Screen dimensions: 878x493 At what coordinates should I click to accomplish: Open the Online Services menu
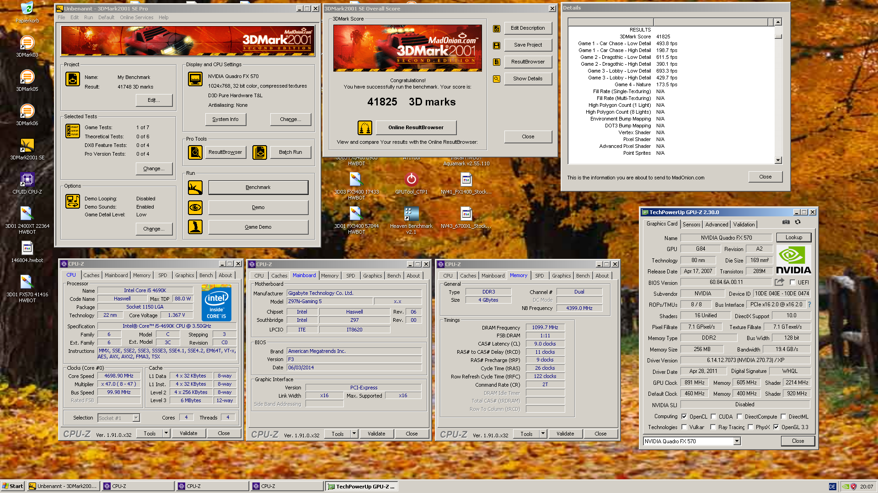(x=136, y=17)
